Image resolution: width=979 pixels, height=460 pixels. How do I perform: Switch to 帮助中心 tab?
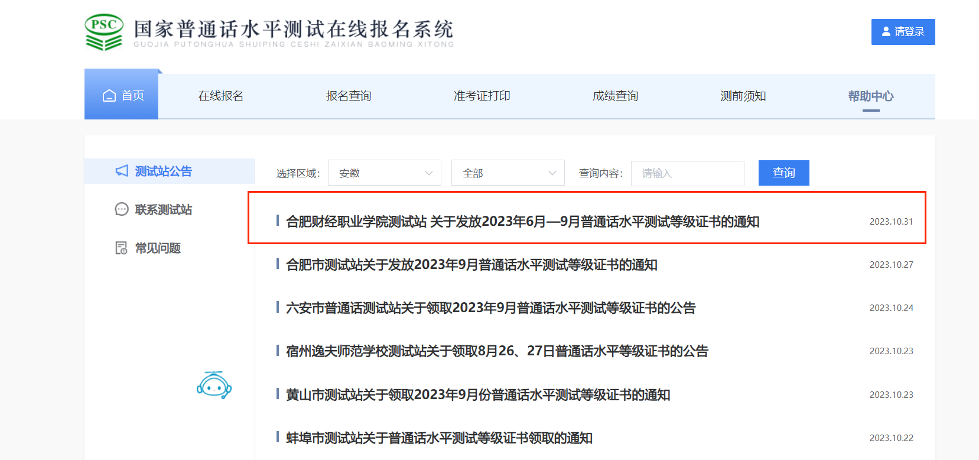click(870, 96)
